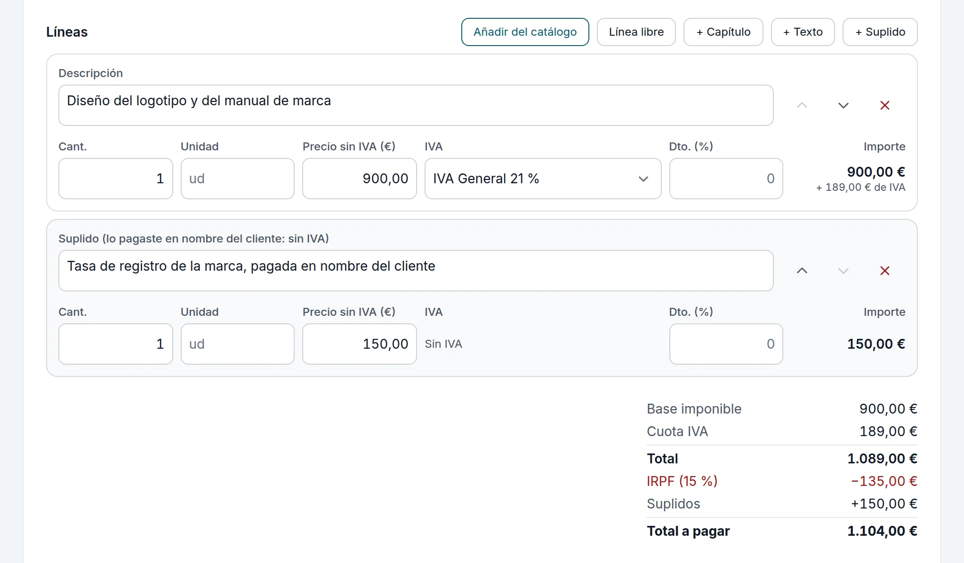
Task: Move the Suplido line down
Action: click(843, 271)
